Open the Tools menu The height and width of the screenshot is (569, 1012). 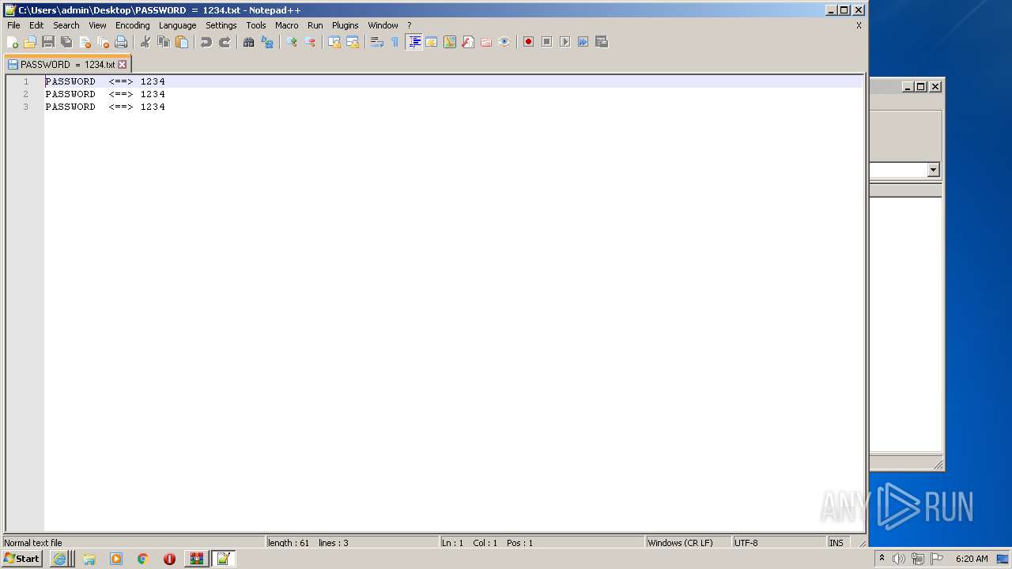[256, 25]
